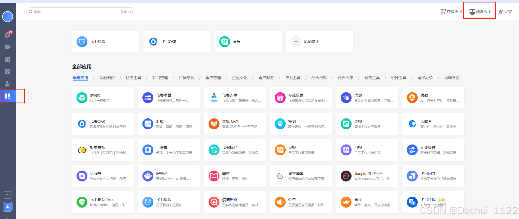Open the 日报 app icon
519x219 pixels.
(280, 150)
